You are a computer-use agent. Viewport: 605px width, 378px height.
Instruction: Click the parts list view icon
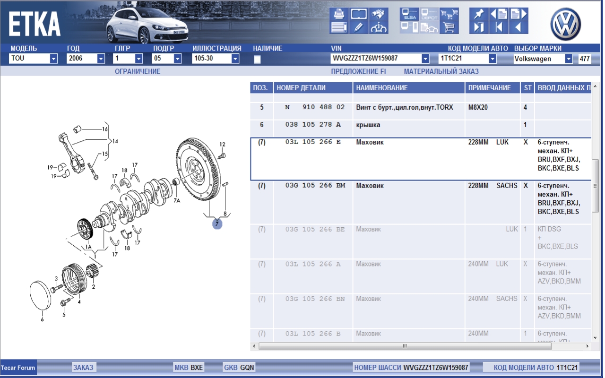click(x=339, y=27)
